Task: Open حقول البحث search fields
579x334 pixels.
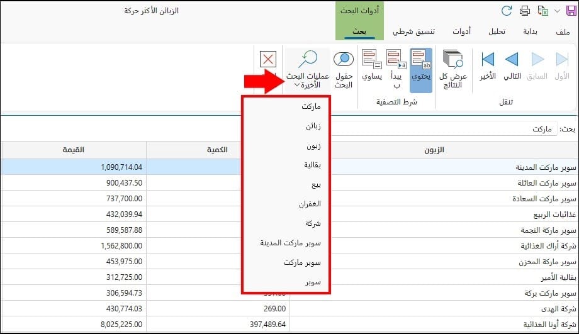Action: point(344,69)
